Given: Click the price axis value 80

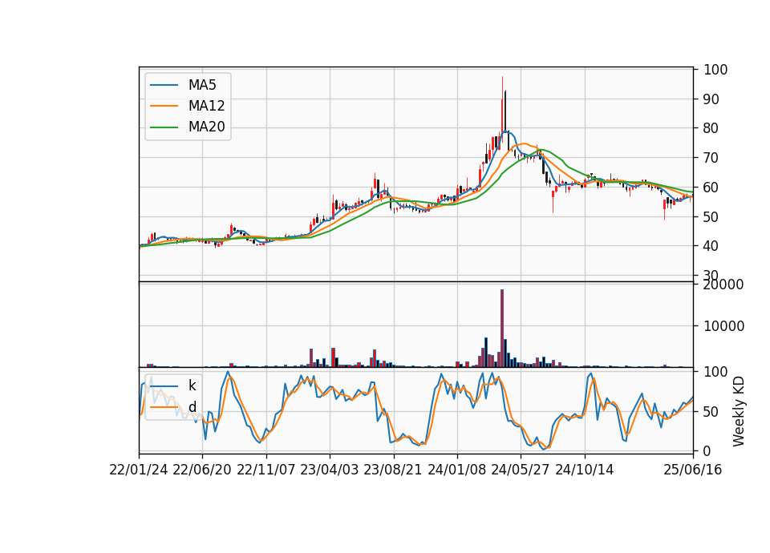Looking at the screenshot, I should pyautogui.click(x=711, y=128).
